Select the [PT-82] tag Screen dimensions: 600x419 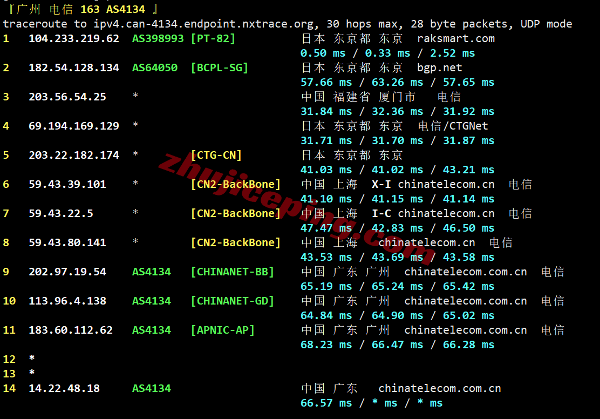click(213, 39)
